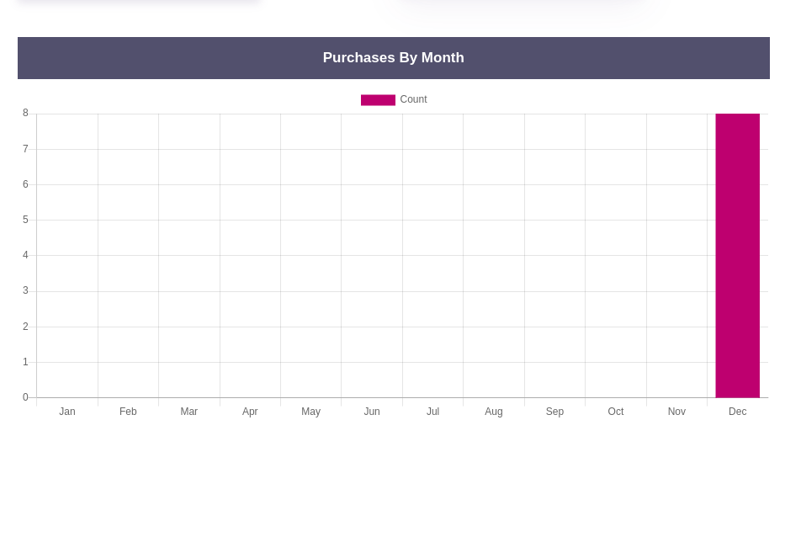Click the Sep label on x-axis

coord(554,412)
